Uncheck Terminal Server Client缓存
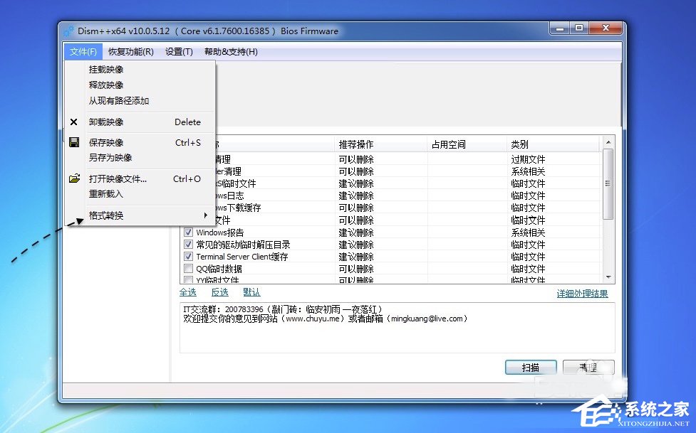This screenshot has width=696, height=433. (x=189, y=257)
